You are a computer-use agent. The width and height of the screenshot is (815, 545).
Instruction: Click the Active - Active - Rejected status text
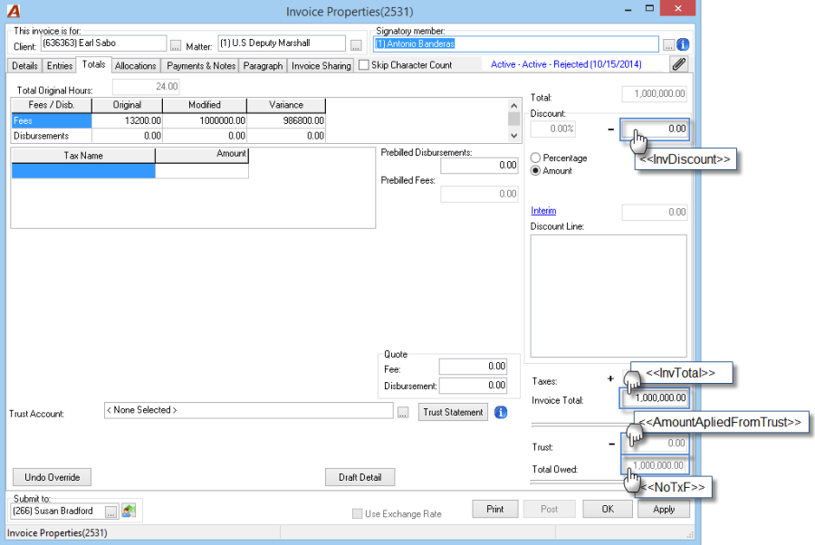(x=566, y=64)
